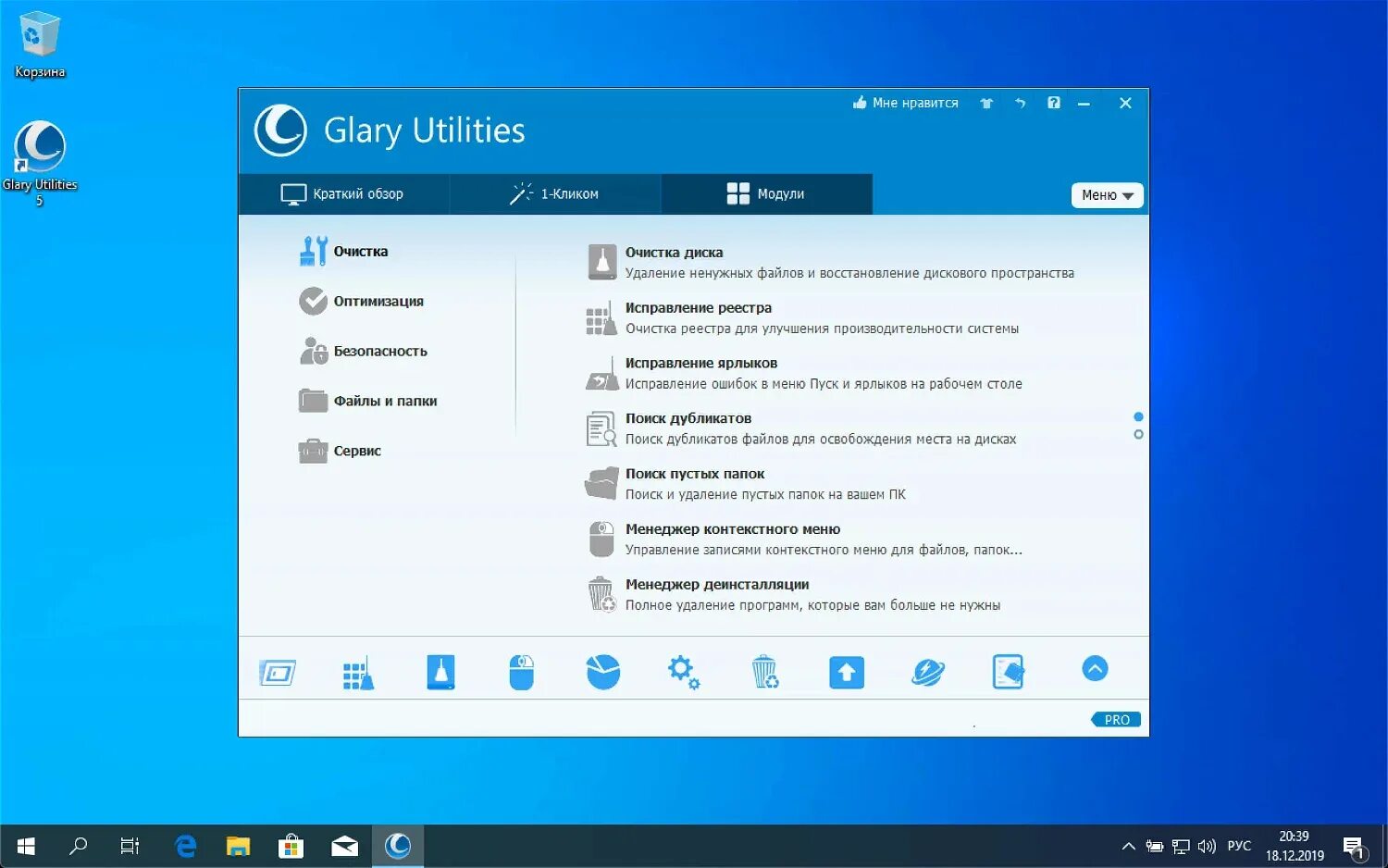Switch to '1-Кликом' tab

[555, 194]
